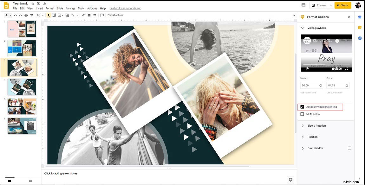The image size is (365, 185).
Task: Enable Mute audio
Action: point(302,114)
